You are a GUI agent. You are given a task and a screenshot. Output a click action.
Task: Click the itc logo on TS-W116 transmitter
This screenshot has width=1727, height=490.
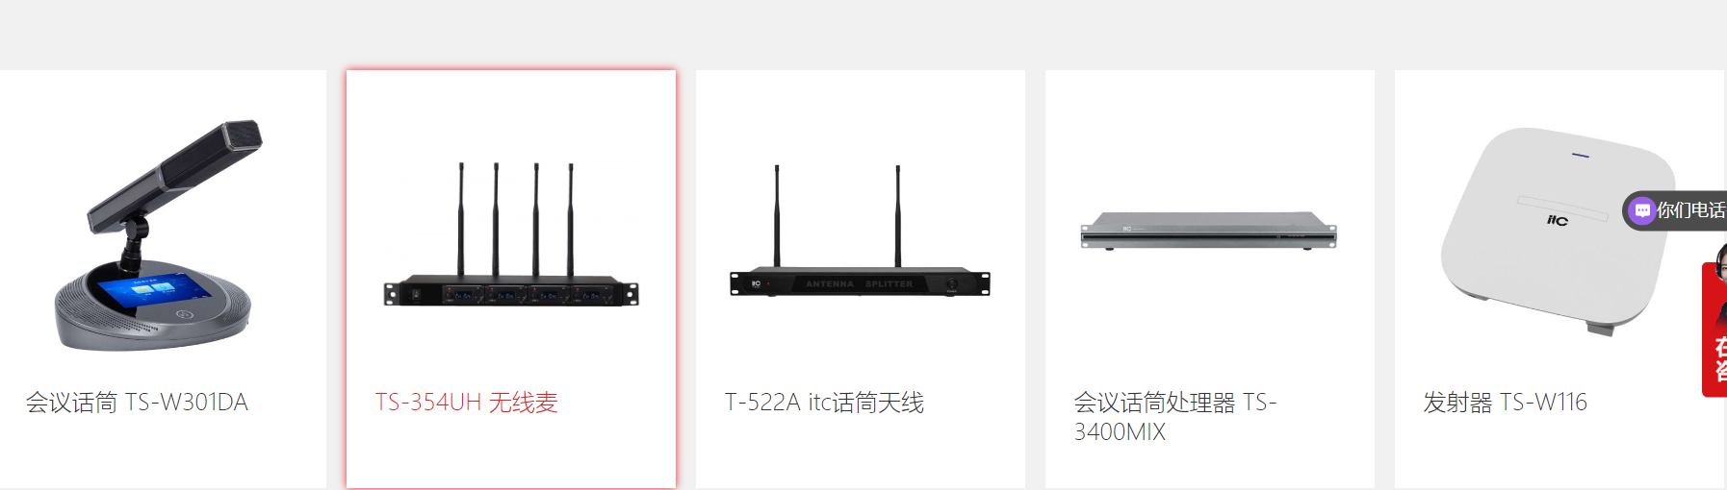1558,220
